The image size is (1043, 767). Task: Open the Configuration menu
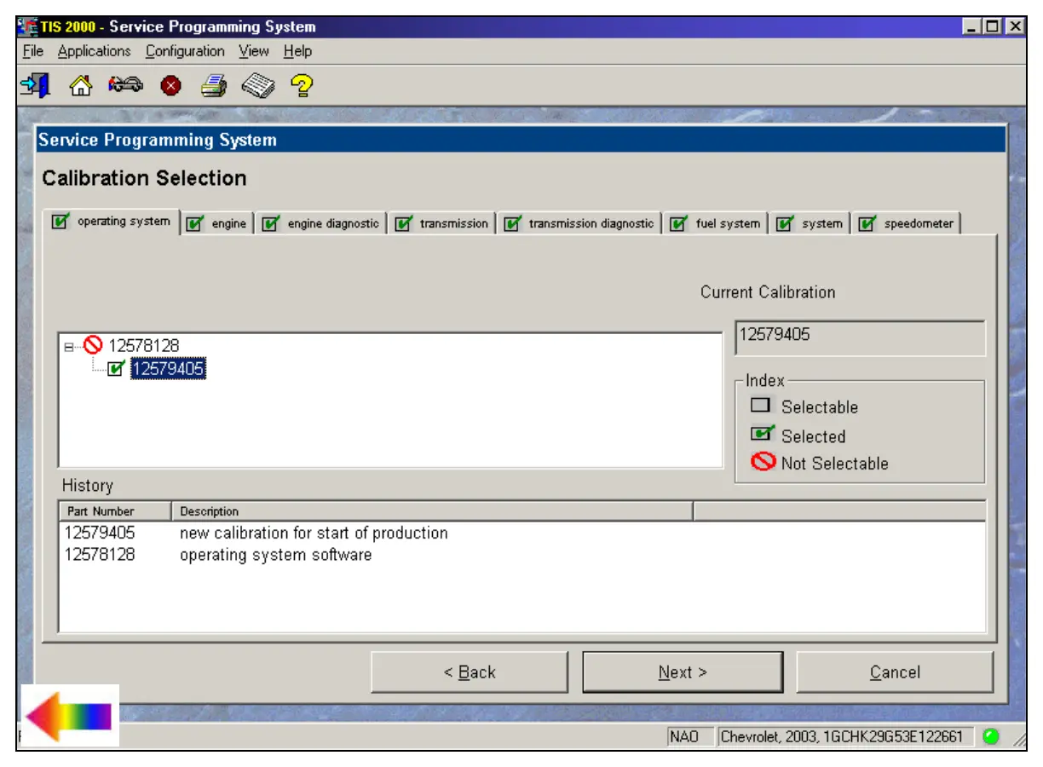coord(185,51)
